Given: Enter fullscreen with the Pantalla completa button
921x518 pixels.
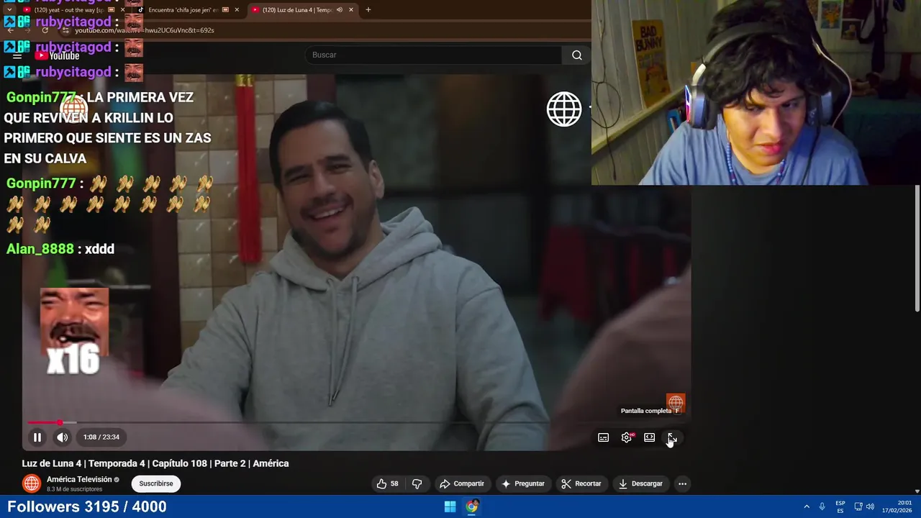Looking at the screenshot, I should pyautogui.click(x=671, y=437).
